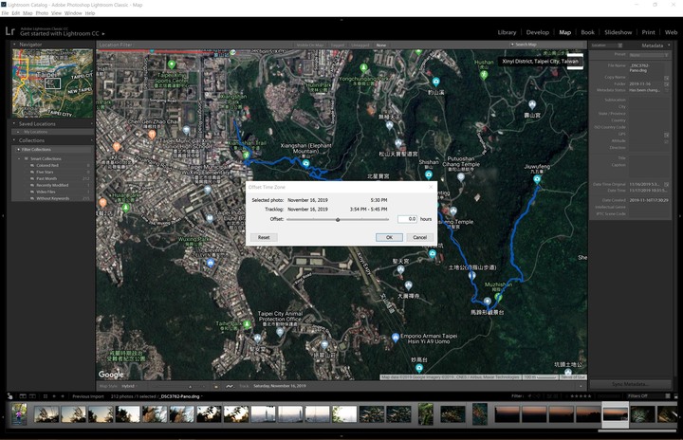
Task: Go forward with the filmstrip right arrow
Action: click(63, 396)
